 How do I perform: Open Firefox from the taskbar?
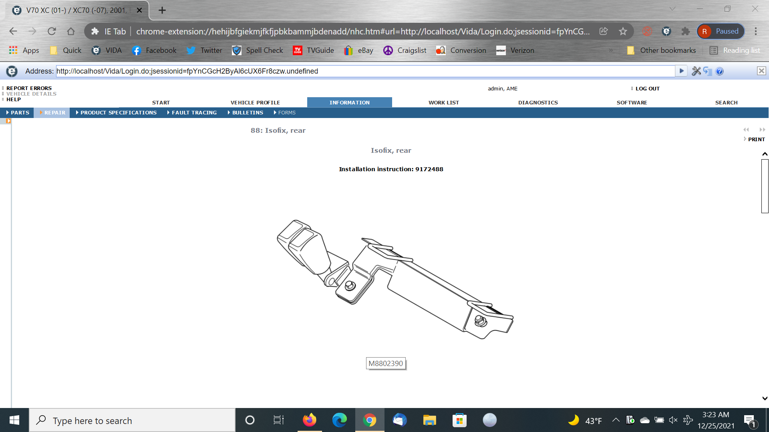point(309,420)
